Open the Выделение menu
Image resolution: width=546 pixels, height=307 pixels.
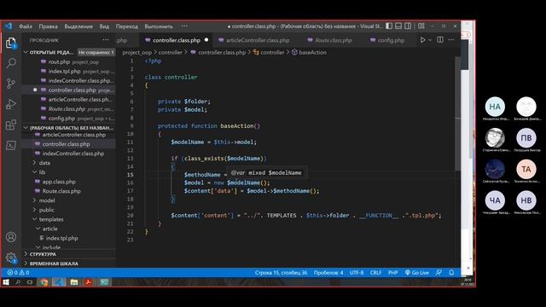[x=78, y=26]
